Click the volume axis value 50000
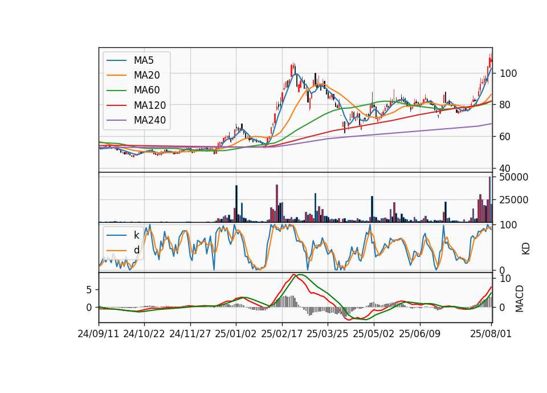 coord(514,177)
